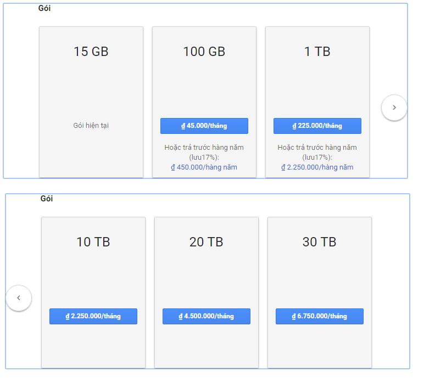Choose the đ 6.750.000/tháng 30 TB button
Screen dimensions: 435x388
tap(320, 316)
